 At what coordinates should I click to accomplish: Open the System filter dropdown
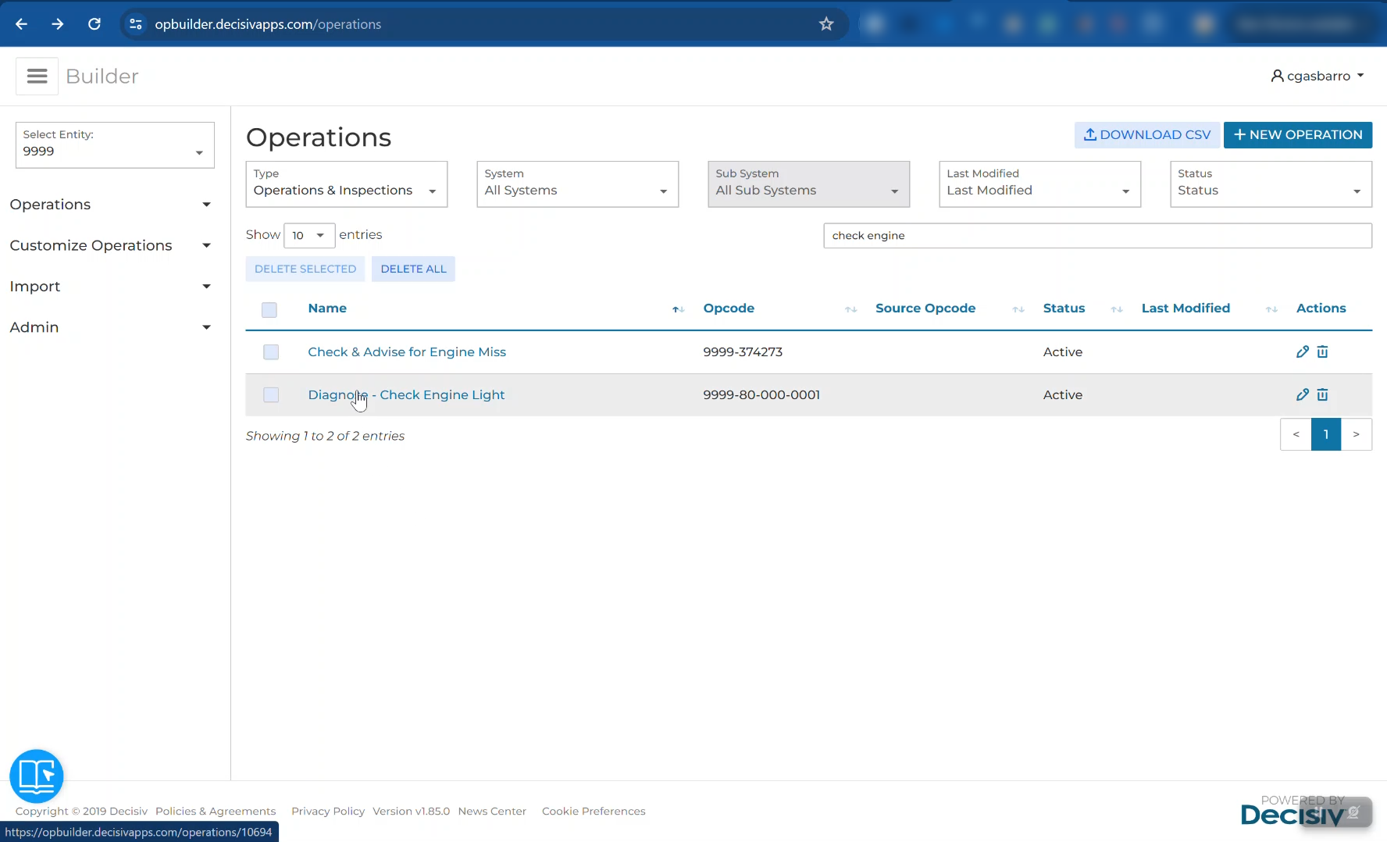click(x=578, y=184)
